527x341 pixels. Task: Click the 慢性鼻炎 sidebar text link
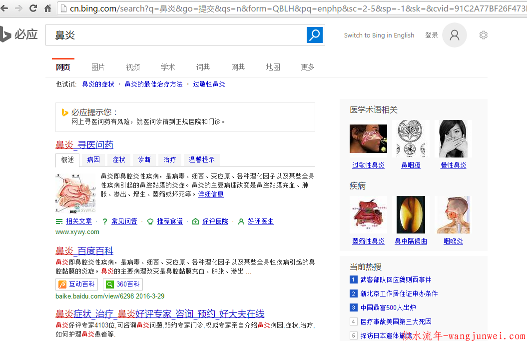click(x=454, y=165)
